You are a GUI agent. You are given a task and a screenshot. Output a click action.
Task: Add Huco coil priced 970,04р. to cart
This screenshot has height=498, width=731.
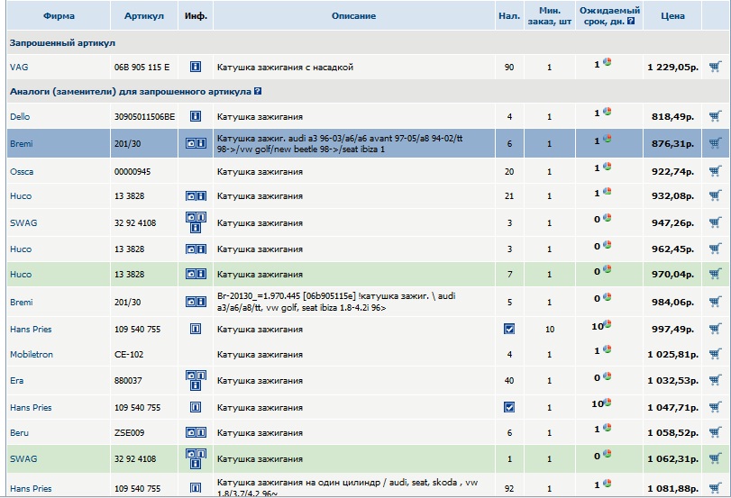(716, 274)
